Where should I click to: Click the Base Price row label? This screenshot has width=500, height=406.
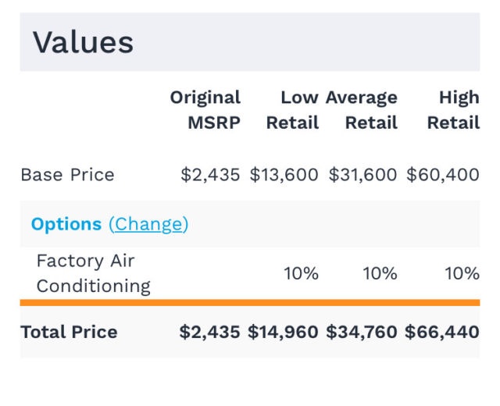pos(67,175)
